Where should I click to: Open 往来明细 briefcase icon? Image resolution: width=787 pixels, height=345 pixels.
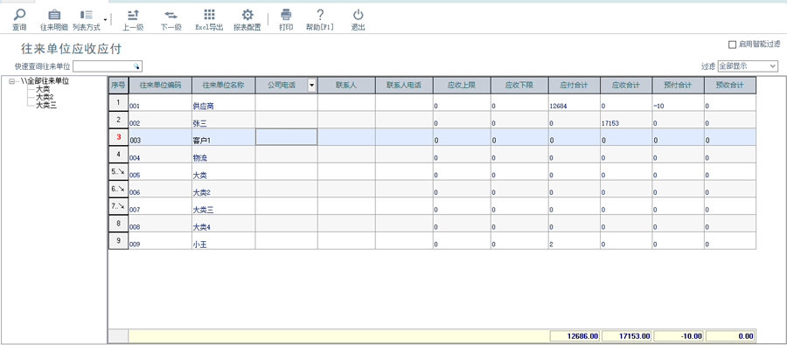point(53,15)
